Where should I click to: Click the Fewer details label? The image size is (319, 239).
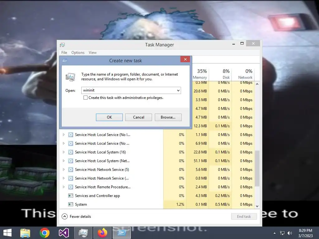tap(80, 217)
